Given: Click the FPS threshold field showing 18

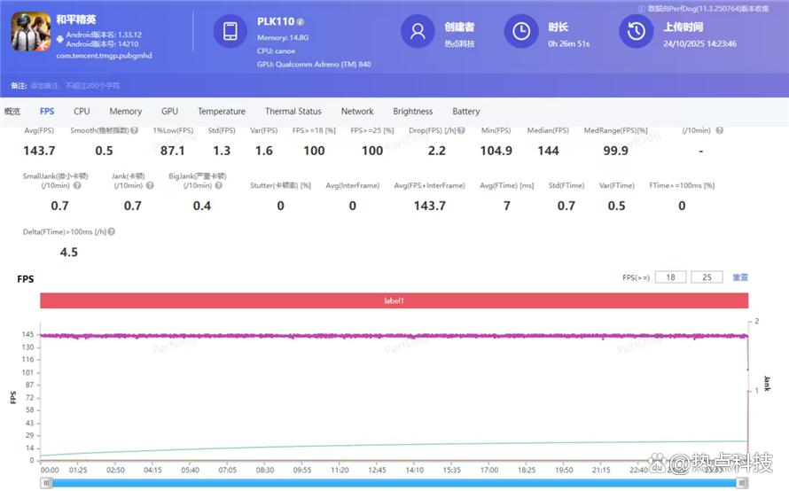Looking at the screenshot, I should coord(670,277).
